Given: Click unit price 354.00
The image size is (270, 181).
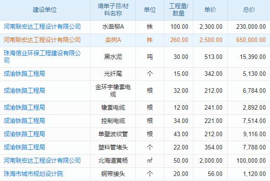Looking at the screenshot, I should tap(213, 147).
